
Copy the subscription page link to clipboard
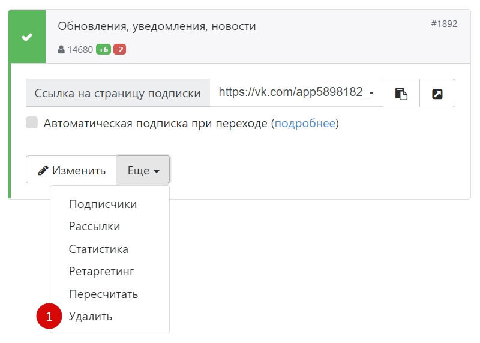pos(401,93)
